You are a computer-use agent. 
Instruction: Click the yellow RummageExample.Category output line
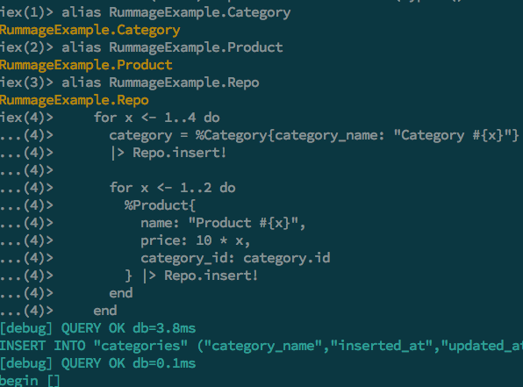[x=90, y=30]
